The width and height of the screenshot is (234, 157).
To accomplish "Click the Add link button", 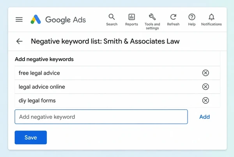I will [205, 117].
